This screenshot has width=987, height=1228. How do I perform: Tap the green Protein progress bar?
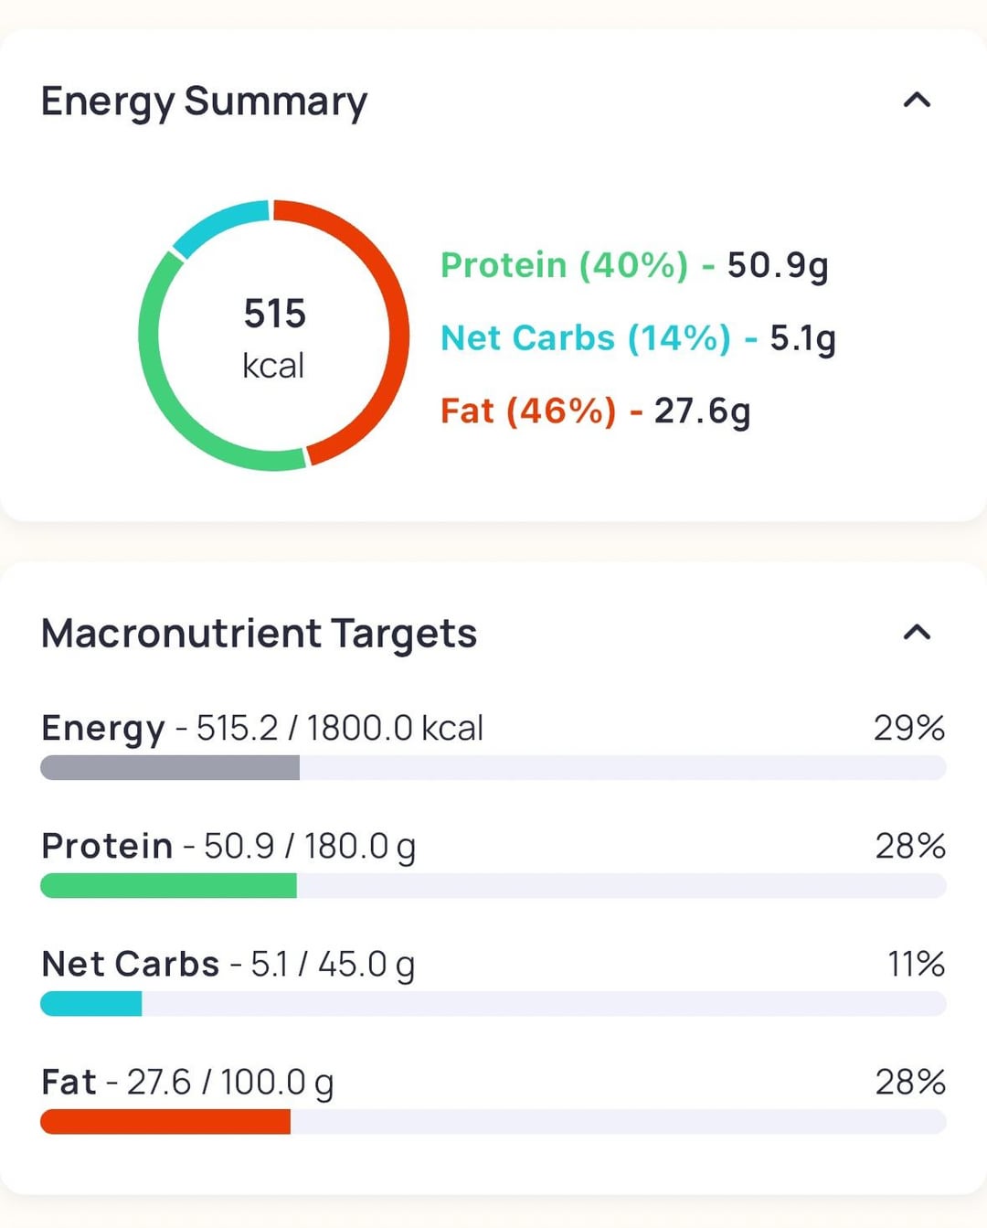pos(168,885)
